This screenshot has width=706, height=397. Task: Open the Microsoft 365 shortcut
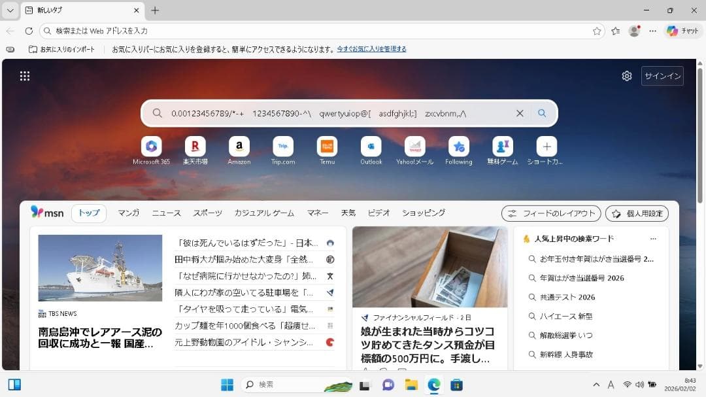point(151,147)
